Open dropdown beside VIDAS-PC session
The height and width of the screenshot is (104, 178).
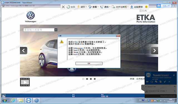(x=167, y=91)
